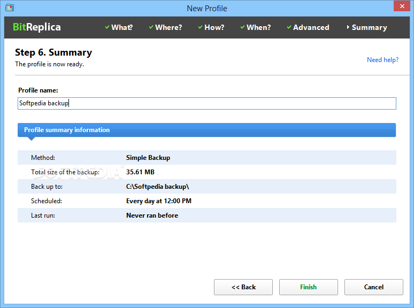Go to the How? step tab
Viewport: 414px width, 308px height.
pyautogui.click(x=211, y=27)
